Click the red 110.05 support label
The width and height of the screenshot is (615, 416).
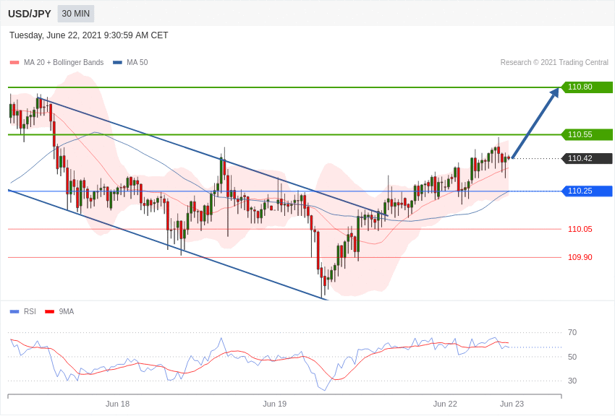pyautogui.click(x=580, y=230)
